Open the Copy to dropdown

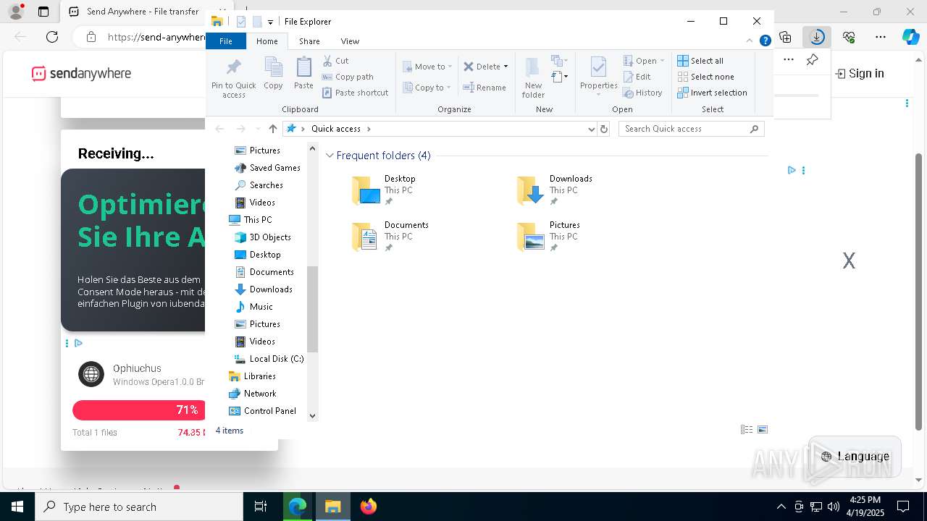tap(427, 88)
